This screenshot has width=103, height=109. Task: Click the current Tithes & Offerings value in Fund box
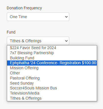point(26,41)
